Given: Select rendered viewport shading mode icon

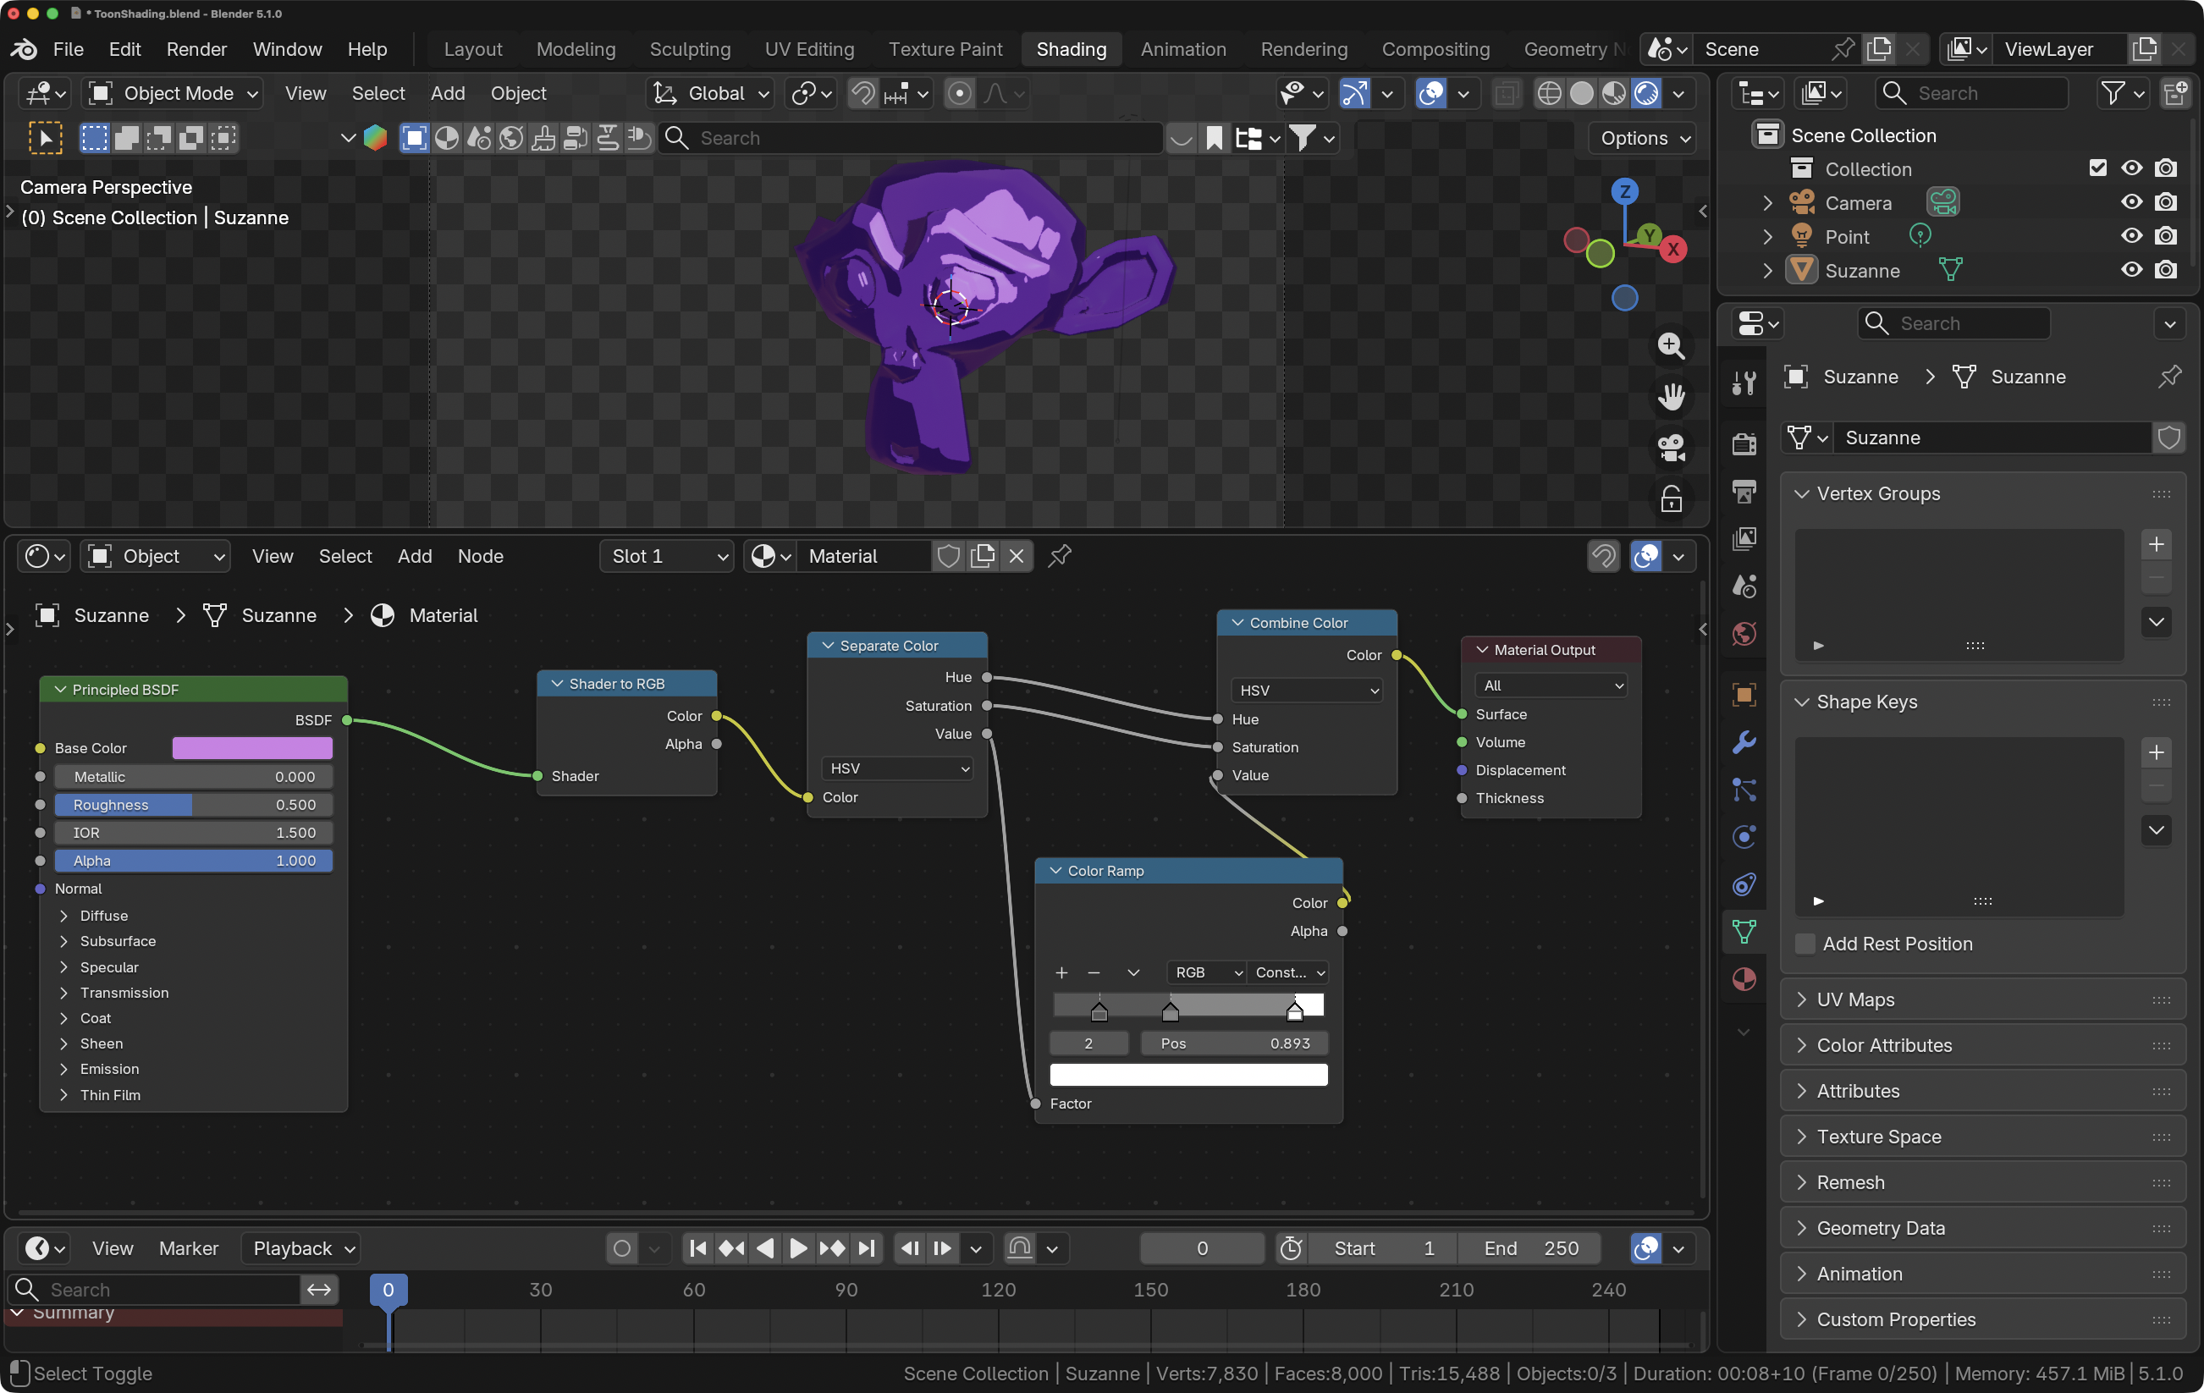Looking at the screenshot, I should tap(1646, 93).
